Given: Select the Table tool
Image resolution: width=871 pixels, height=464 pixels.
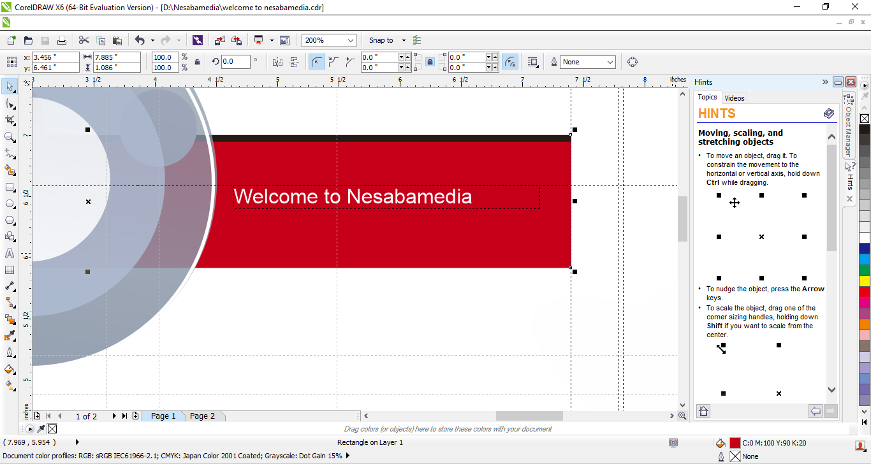Looking at the screenshot, I should click(x=10, y=270).
